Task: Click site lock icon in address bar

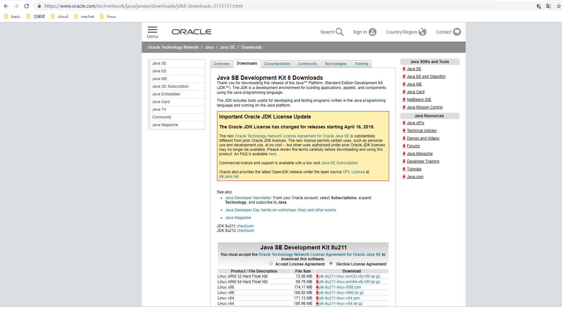Action: 39,6
